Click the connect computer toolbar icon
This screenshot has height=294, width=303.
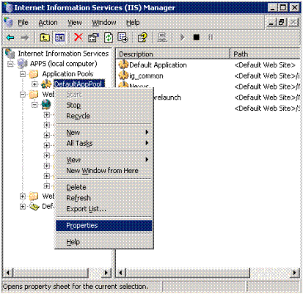[x=162, y=37]
